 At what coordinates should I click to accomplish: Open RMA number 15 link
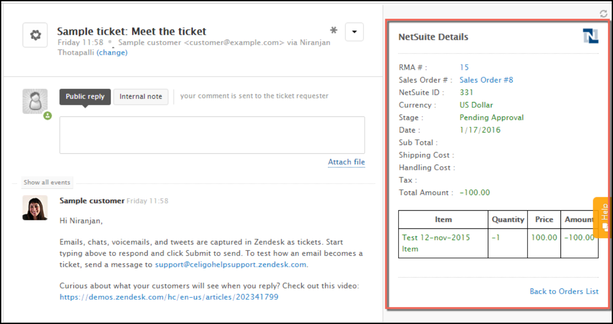[464, 67]
